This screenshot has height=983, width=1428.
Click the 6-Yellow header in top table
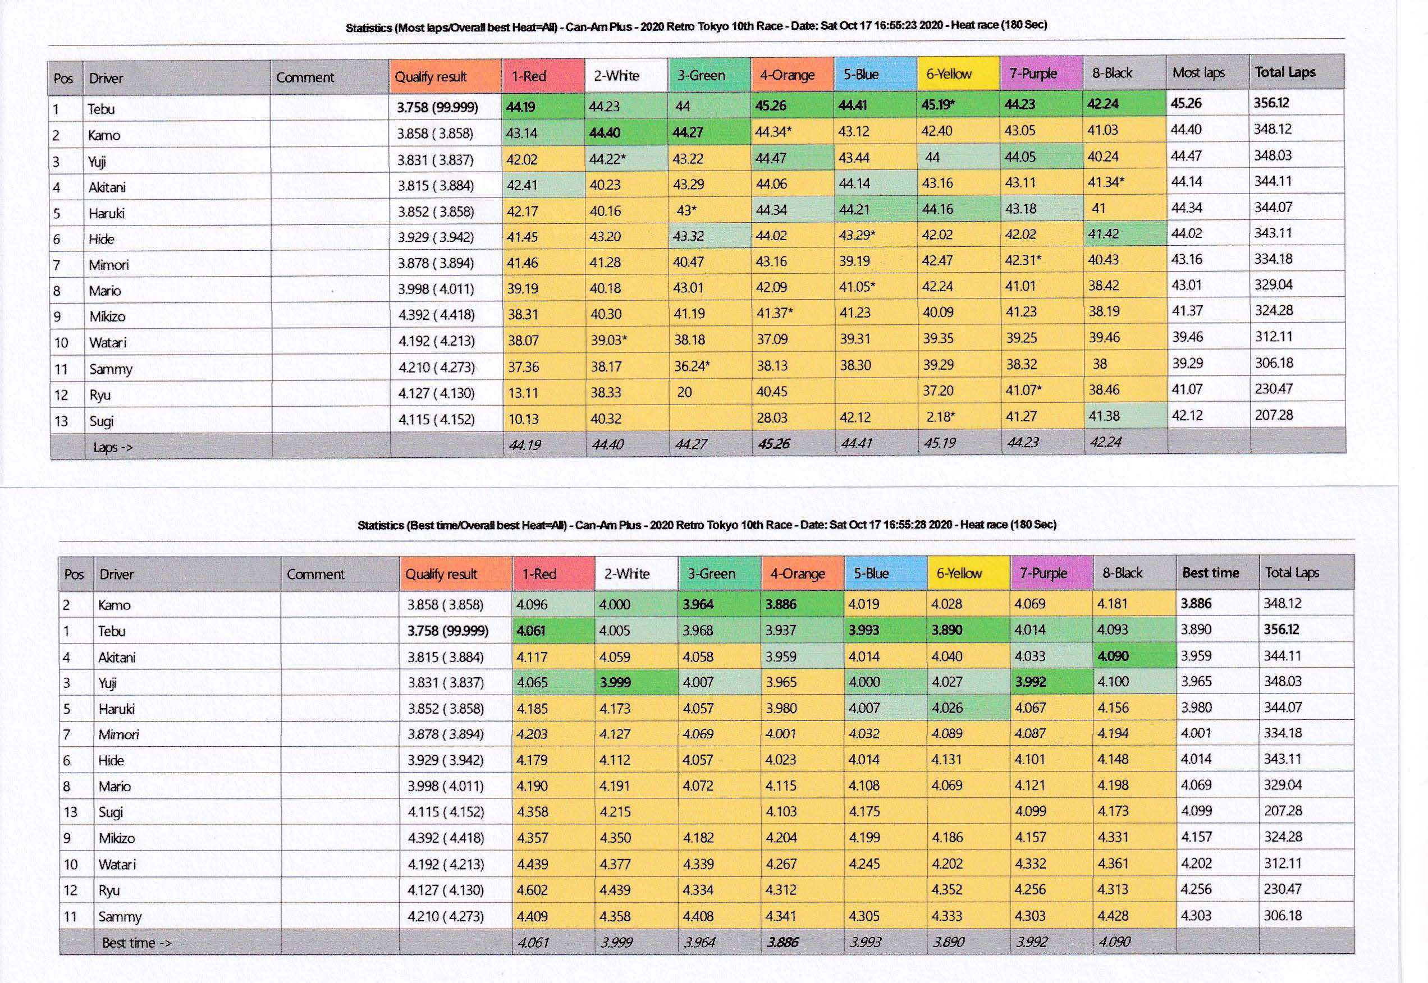click(949, 74)
